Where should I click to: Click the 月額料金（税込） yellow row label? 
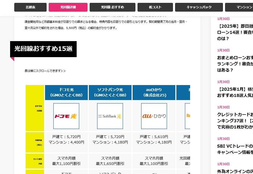click(35, 142)
